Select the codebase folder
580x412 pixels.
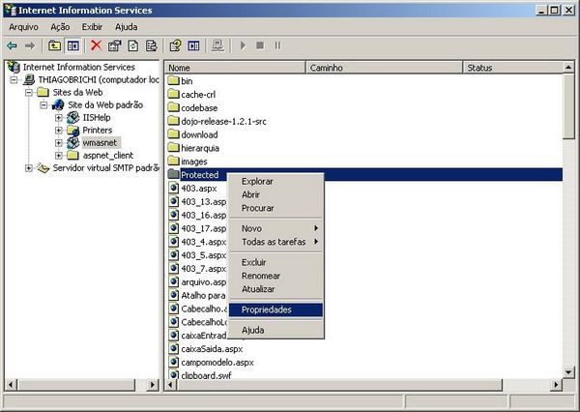(x=199, y=108)
